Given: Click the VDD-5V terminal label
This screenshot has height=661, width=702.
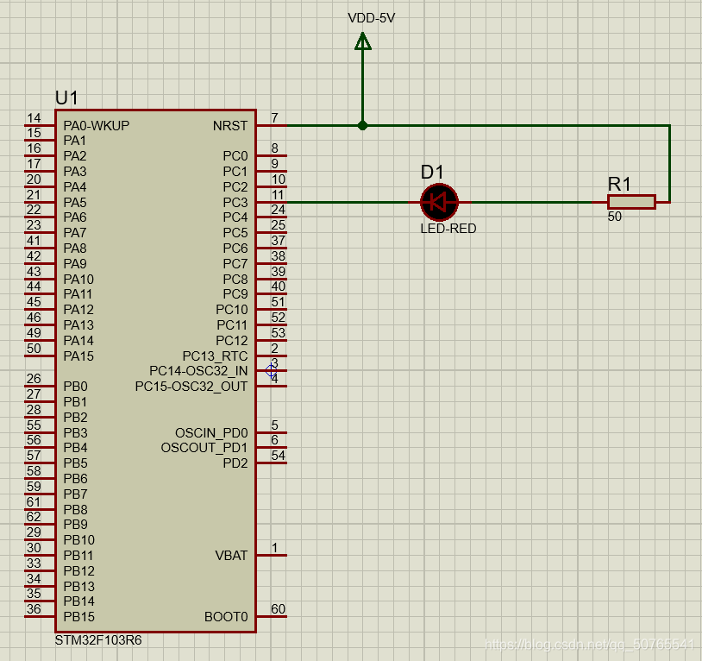Looking at the screenshot, I should coord(371,18).
